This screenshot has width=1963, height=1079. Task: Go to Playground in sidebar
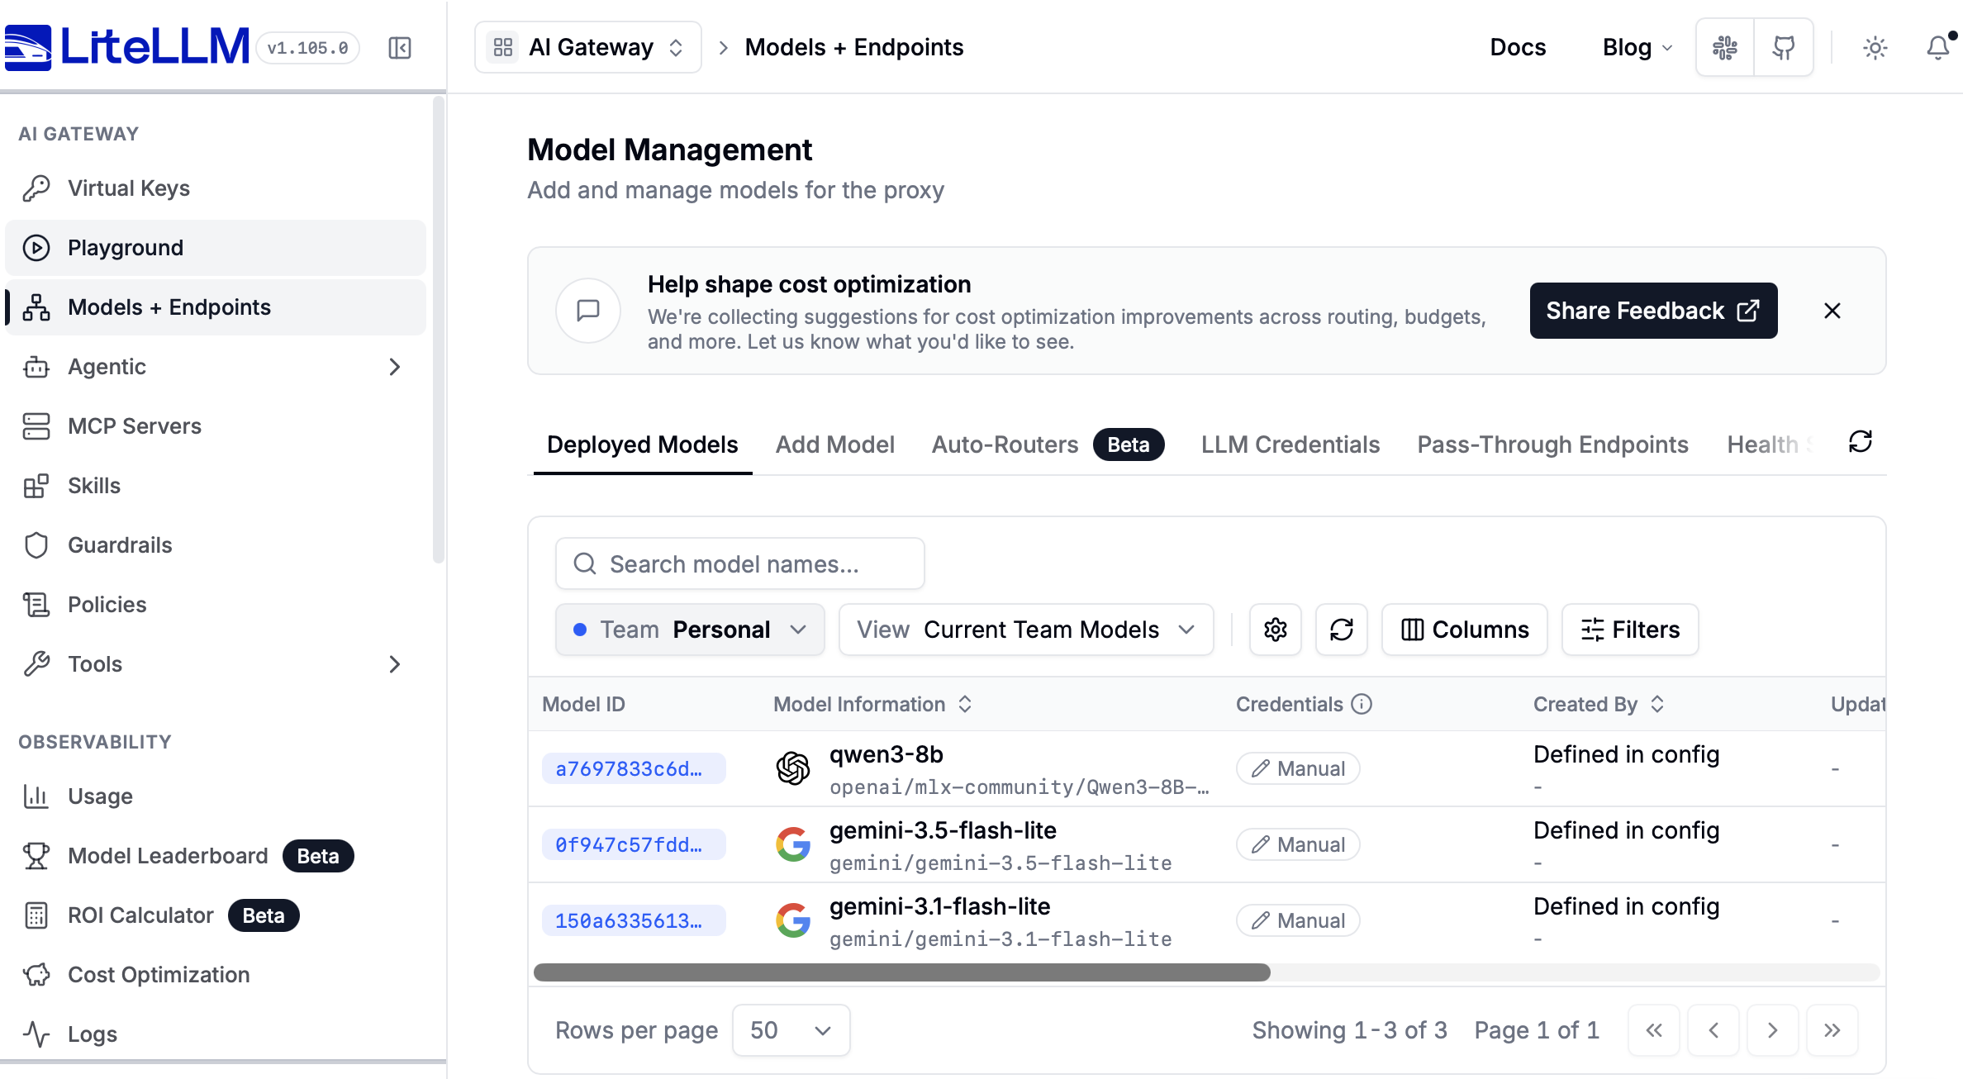click(x=215, y=248)
